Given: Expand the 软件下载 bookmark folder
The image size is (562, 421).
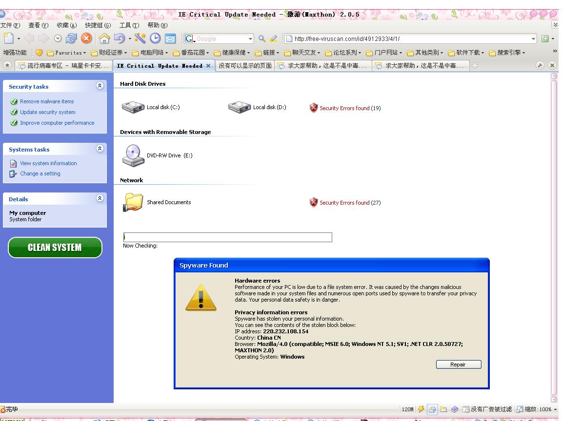Looking at the screenshot, I should [466, 53].
